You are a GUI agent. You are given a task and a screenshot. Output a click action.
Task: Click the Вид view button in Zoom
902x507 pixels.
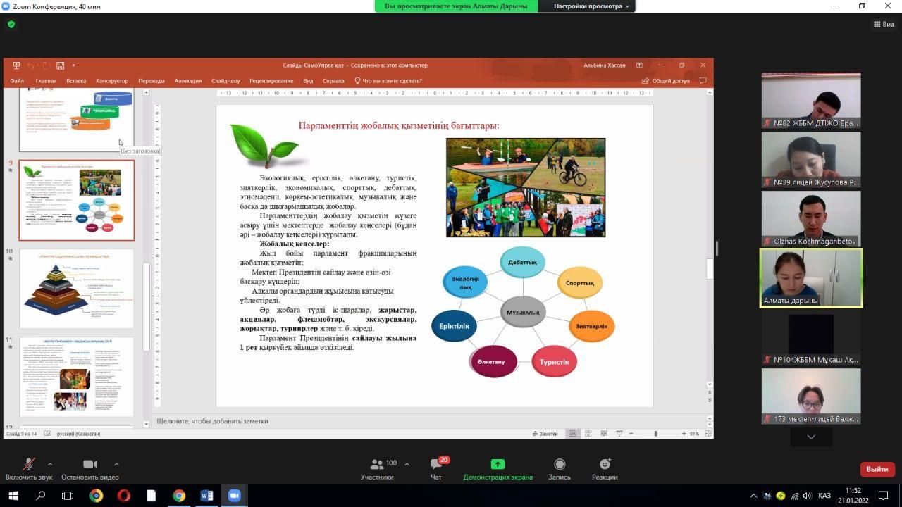884,24
